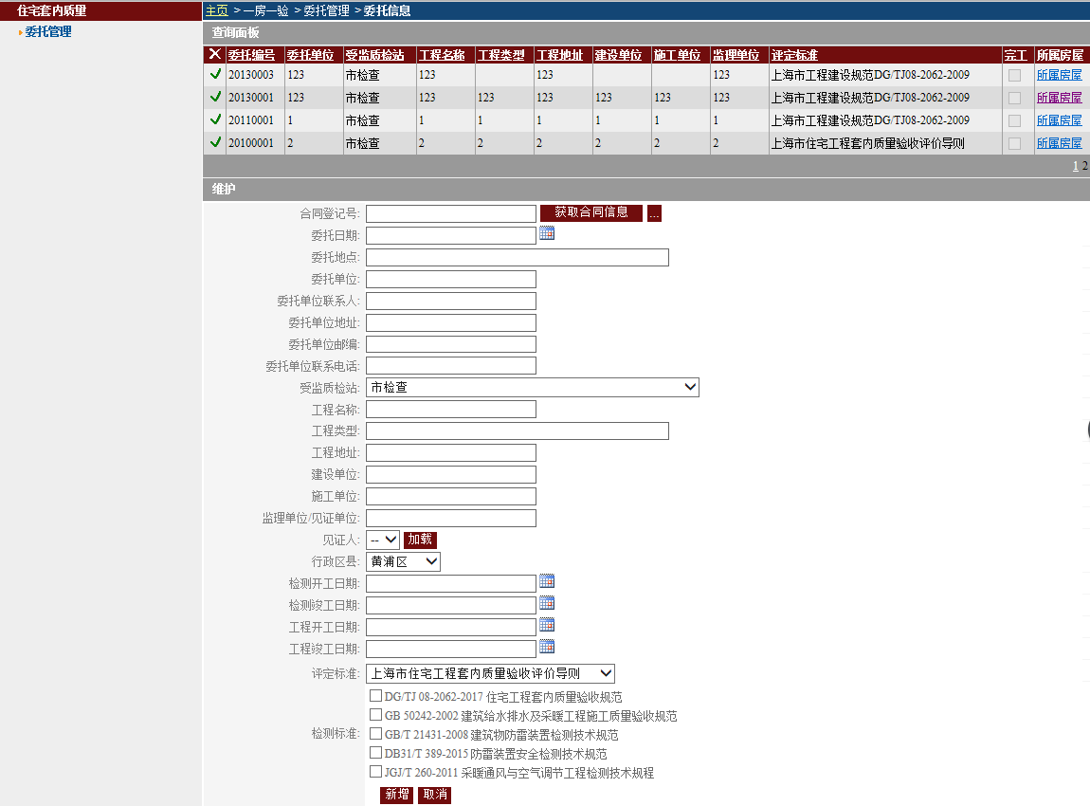Click the X icon in table header
Image resolution: width=1090 pixels, height=806 pixels.
(215, 55)
